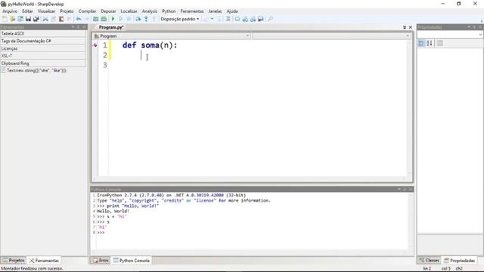The width and height of the screenshot is (484, 272).
Task: Click the Open File folder icon
Action: [12, 19]
